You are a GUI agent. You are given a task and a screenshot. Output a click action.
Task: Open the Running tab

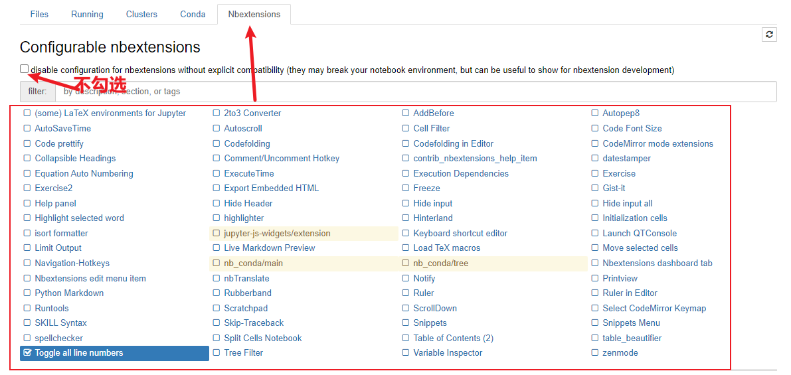click(x=87, y=14)
